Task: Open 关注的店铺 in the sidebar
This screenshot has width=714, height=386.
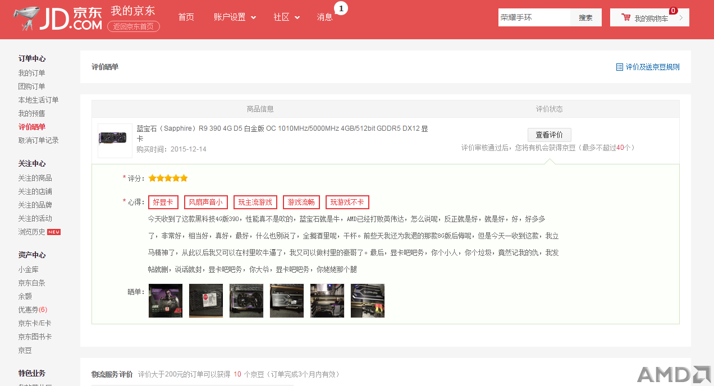Action: pyautogui.click(x=35, y=191)
